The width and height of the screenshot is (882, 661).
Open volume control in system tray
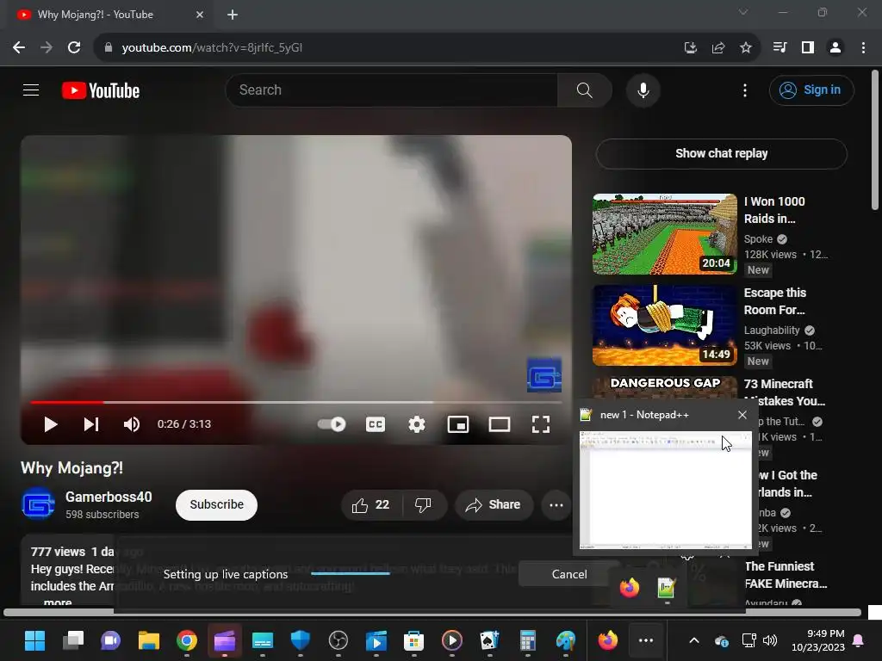[769, 640]
